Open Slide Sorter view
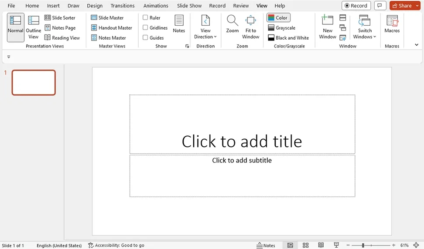The image size is (424, 249). tap(60, 18)
